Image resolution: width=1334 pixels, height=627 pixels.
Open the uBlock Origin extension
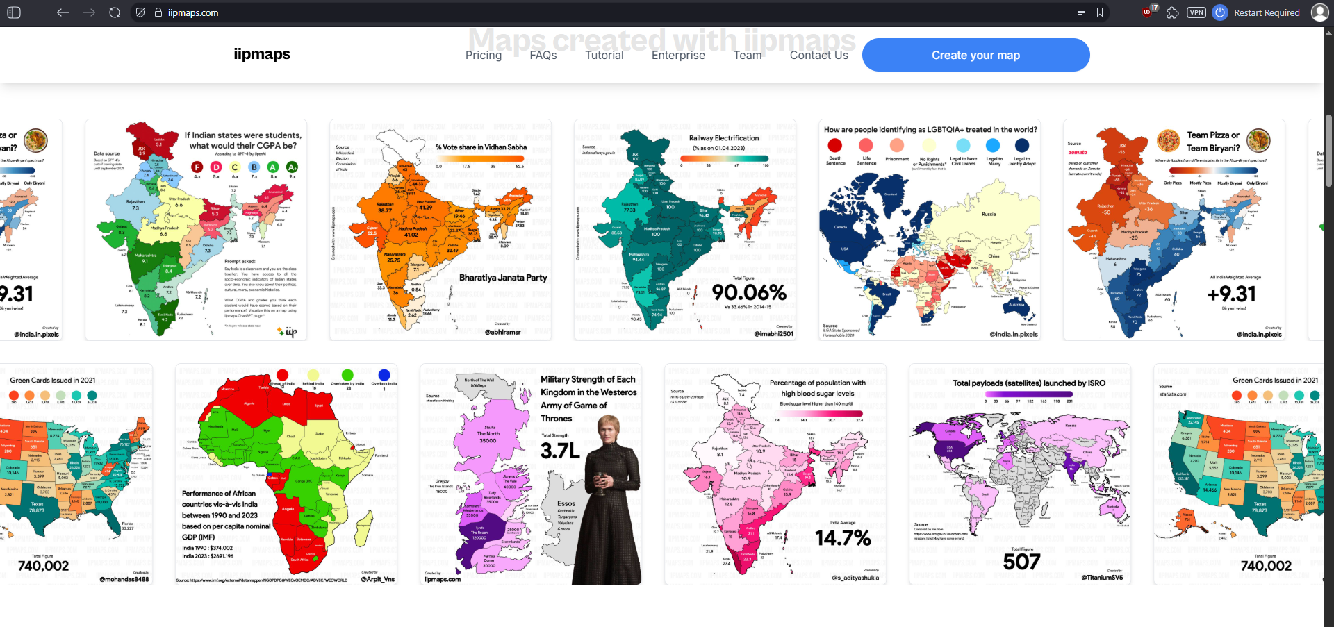1148,11
